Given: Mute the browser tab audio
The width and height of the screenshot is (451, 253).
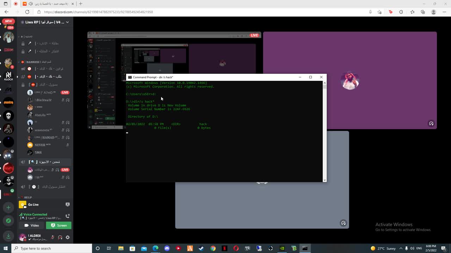Looking at the screenshot, I should [x=31, y=4].
